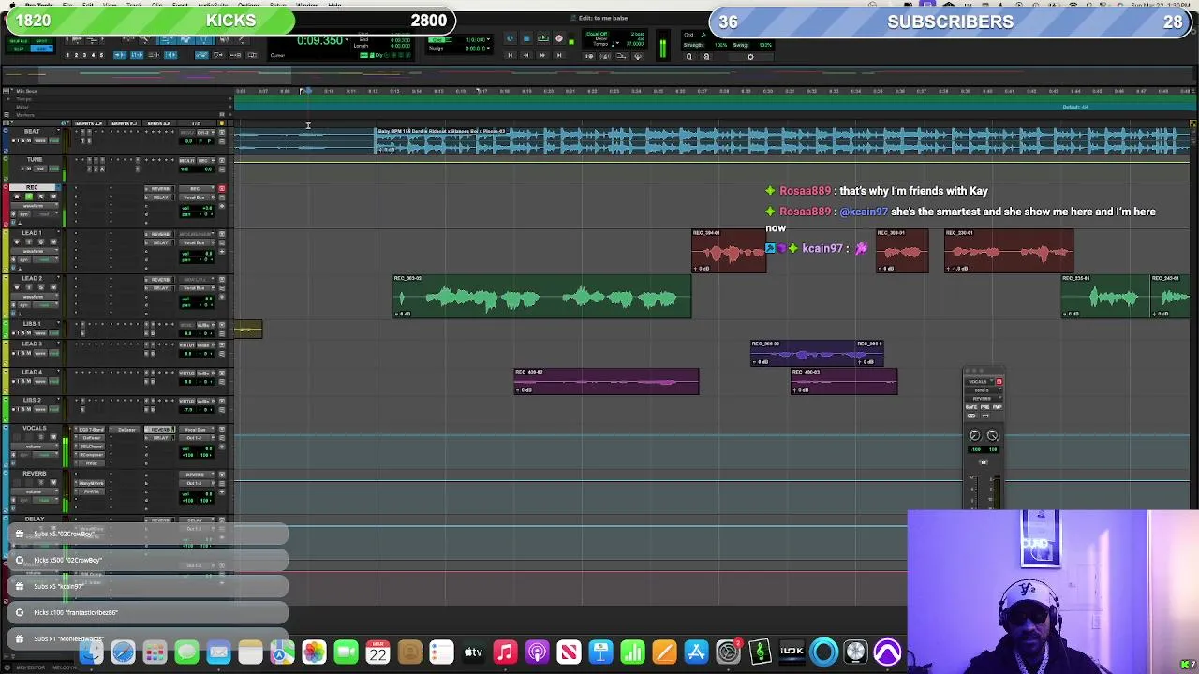Click the Online button beside Stop
Screen dimensions: 1199x674
[510, 38]
